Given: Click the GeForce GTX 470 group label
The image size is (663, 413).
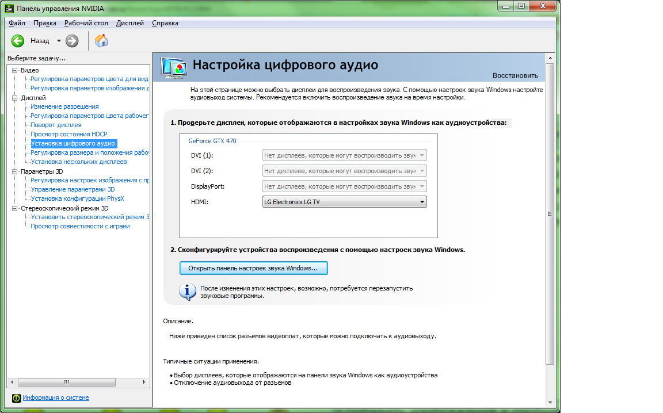Looking at the screenshot, I should click(x=212, y=141).
